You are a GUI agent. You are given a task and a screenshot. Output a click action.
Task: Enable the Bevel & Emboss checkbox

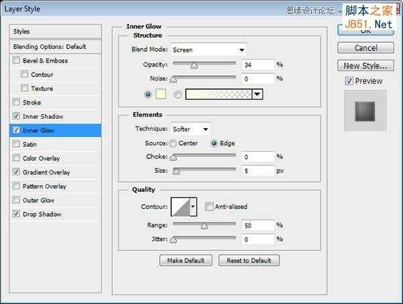pyautogui.click(x=16, y=60)
